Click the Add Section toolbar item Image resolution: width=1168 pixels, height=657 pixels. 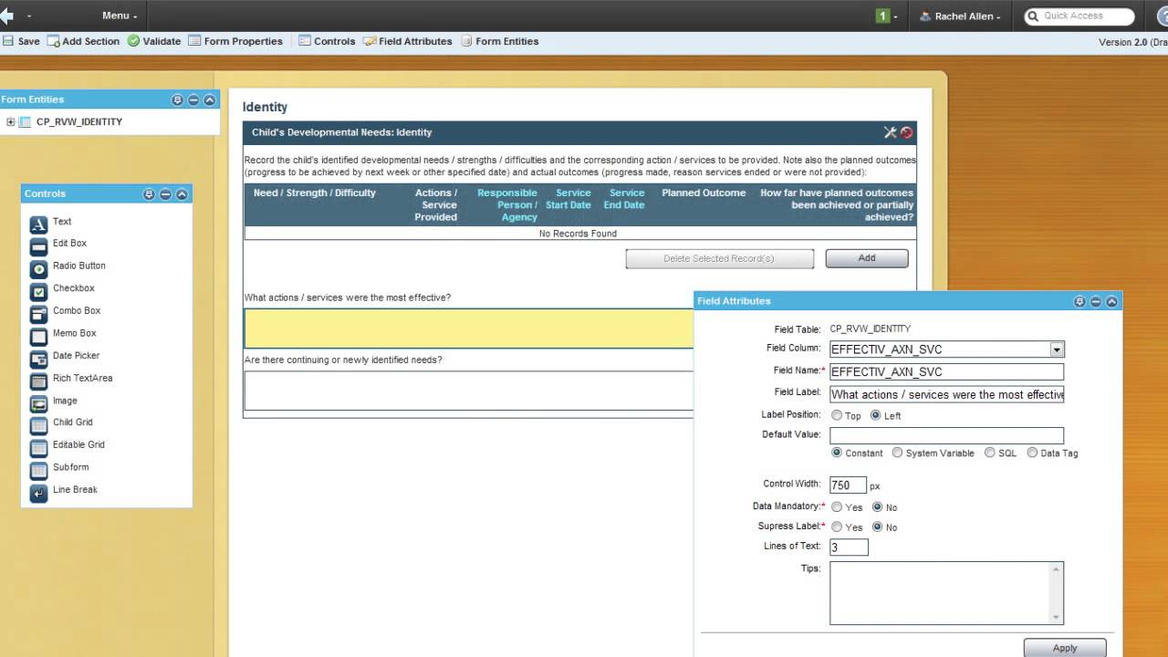click(83, 41)
